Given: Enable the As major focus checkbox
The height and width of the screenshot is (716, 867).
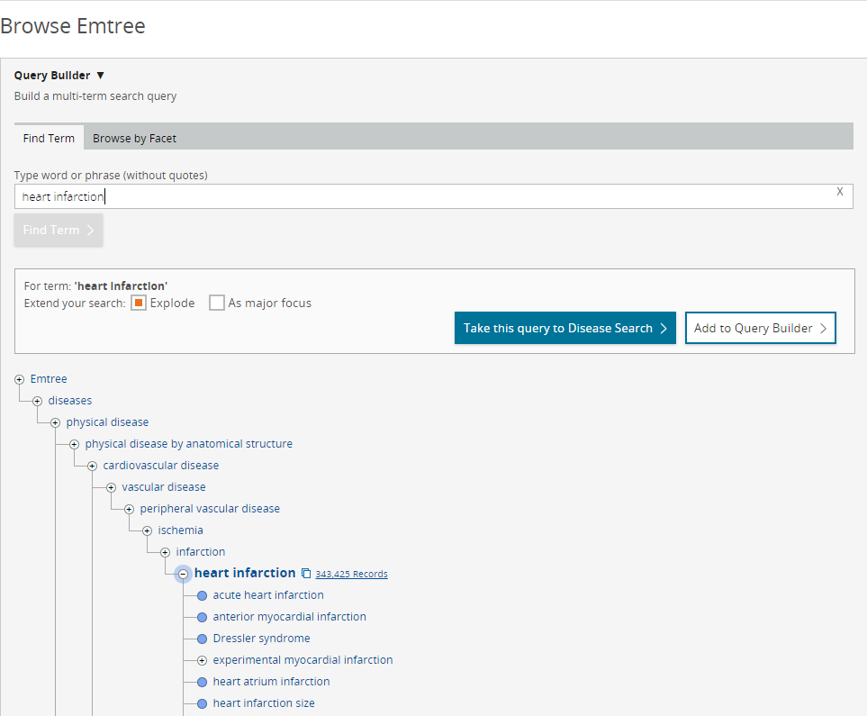Looking at the screenshot, I should [217, 303].
